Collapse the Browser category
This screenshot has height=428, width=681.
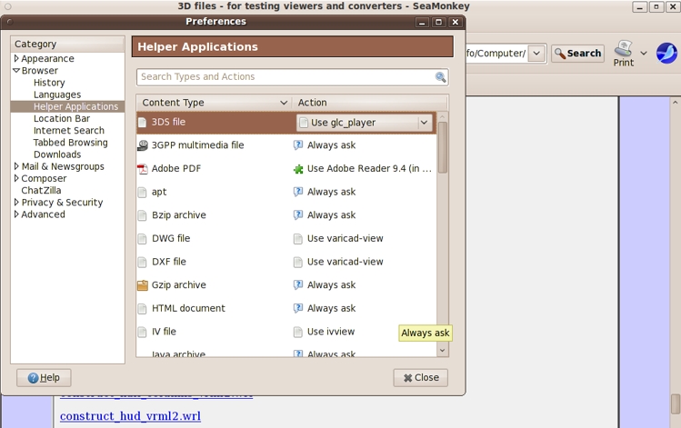(16, 71)
